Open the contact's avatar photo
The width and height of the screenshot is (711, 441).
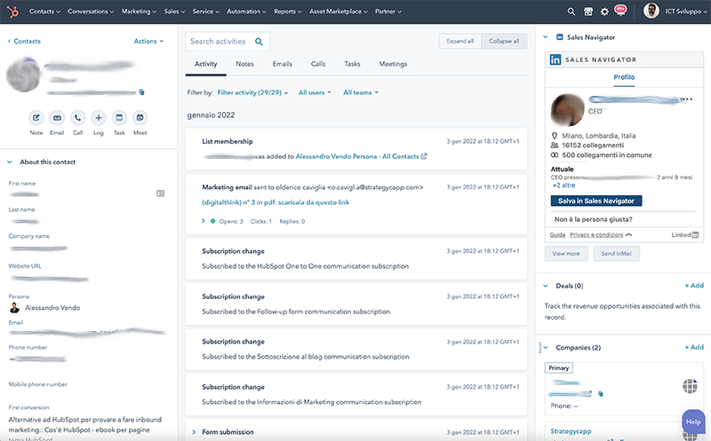coord(24,75)
